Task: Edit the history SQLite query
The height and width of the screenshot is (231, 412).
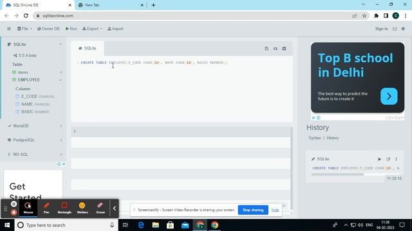Action: click(x=388, y=159)
